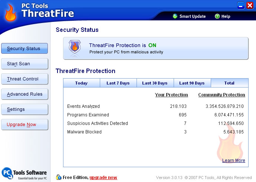Open Threat Control from the sidebar

pyautogui.click(x=24, y=79)
